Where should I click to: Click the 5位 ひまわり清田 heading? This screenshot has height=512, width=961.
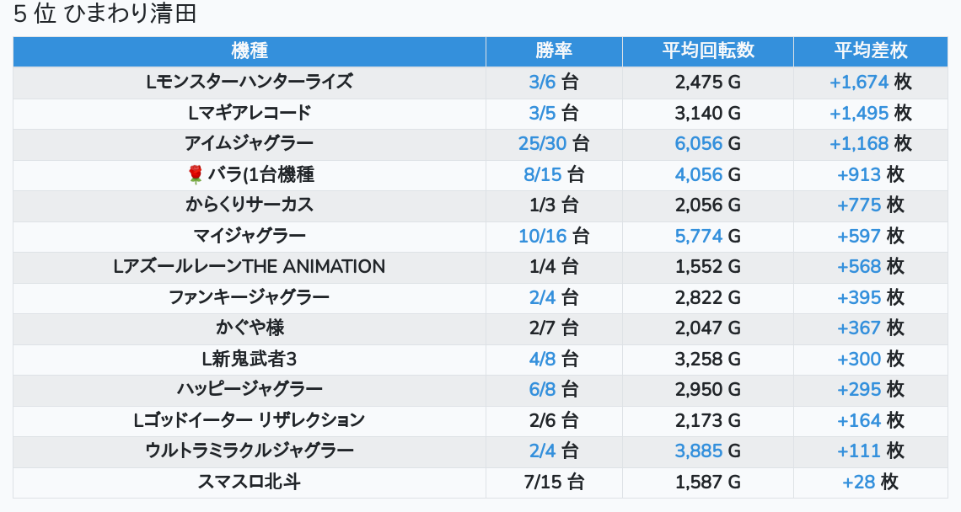point(105,14)
